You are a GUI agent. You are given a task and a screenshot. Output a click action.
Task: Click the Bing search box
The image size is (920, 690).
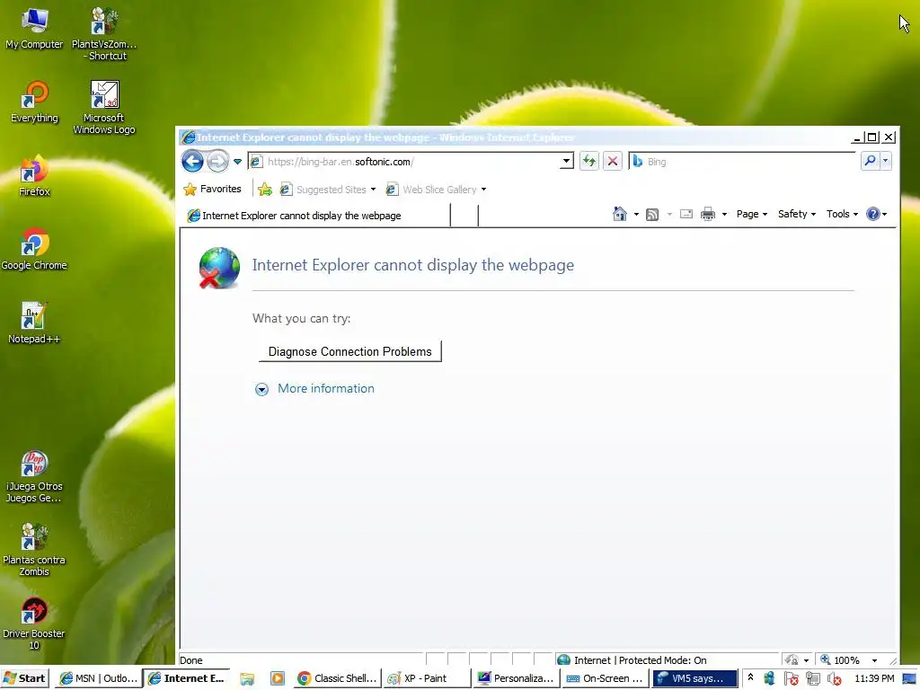pyautogui.click(x=743, y=162)
